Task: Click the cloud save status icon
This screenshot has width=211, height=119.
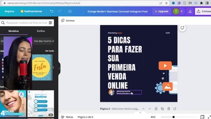Action: pos(70,11)
